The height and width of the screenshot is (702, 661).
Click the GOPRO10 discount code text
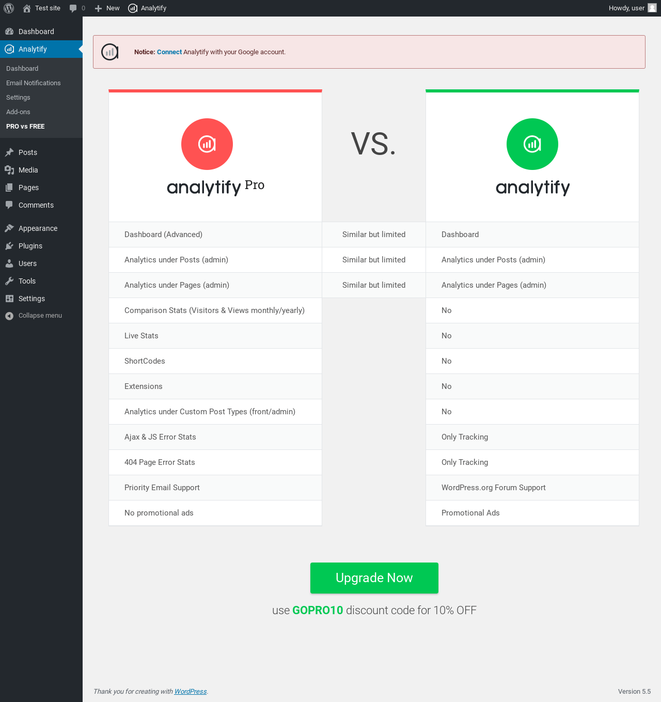point(318,611)
